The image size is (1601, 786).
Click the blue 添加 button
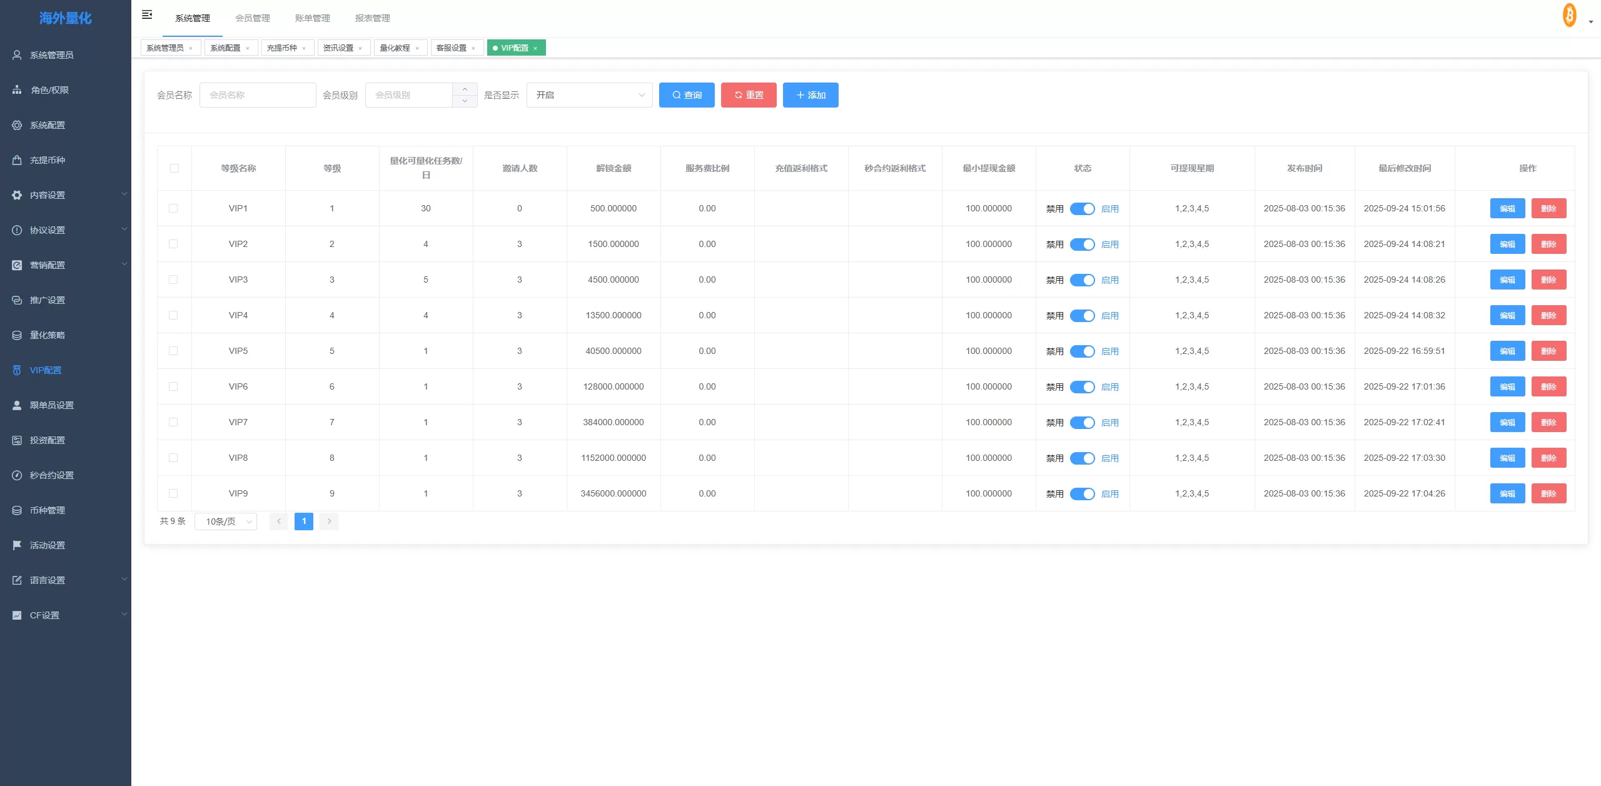click(x=811, y=95)
